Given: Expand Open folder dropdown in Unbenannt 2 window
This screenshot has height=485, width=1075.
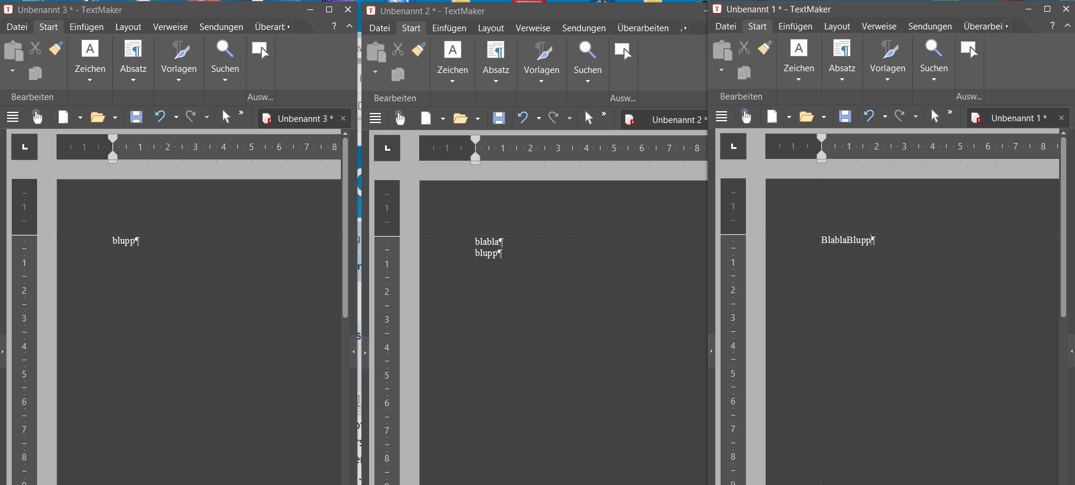Looking at the screenshot, I should point(477,119).
